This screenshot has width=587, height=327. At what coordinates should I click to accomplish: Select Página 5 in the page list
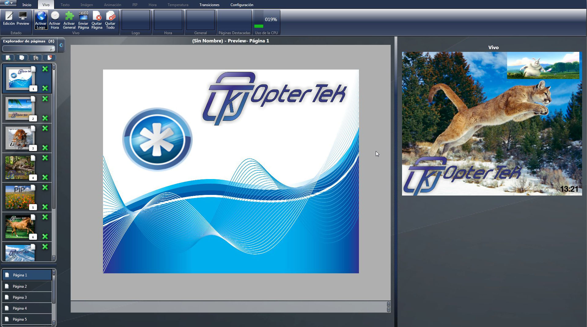[20, 319]
